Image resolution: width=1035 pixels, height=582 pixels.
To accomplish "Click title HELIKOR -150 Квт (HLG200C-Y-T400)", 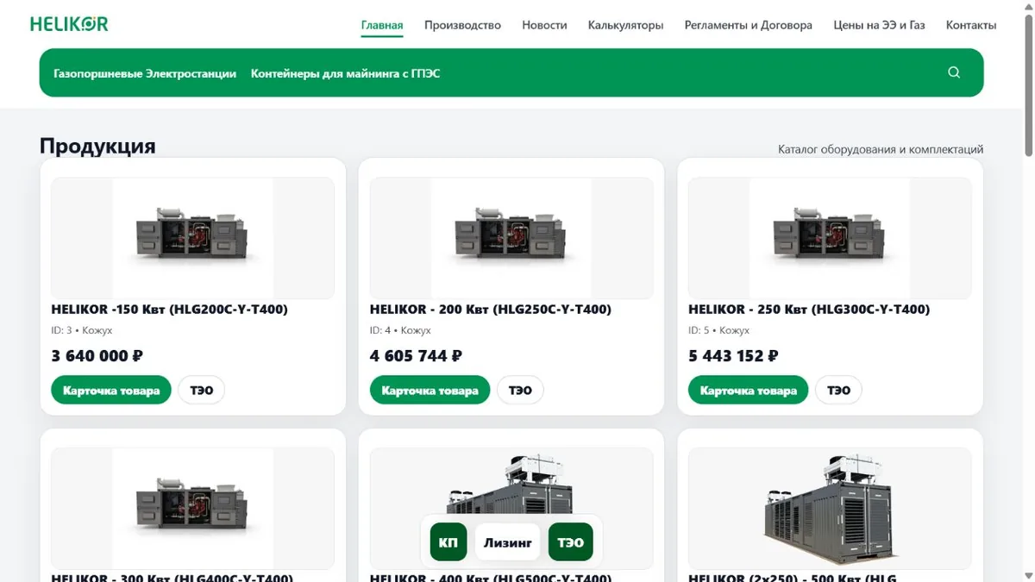I will 170,309.
